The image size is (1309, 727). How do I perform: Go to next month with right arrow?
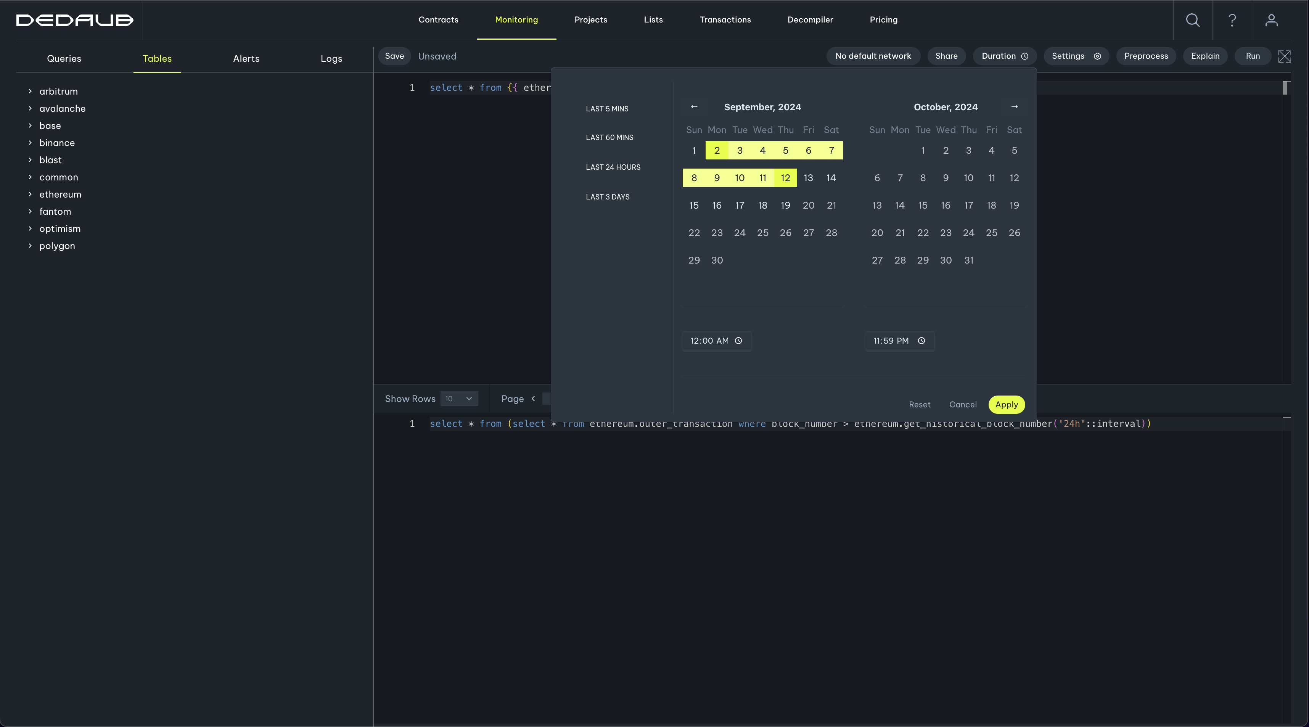pos(1014,107)
